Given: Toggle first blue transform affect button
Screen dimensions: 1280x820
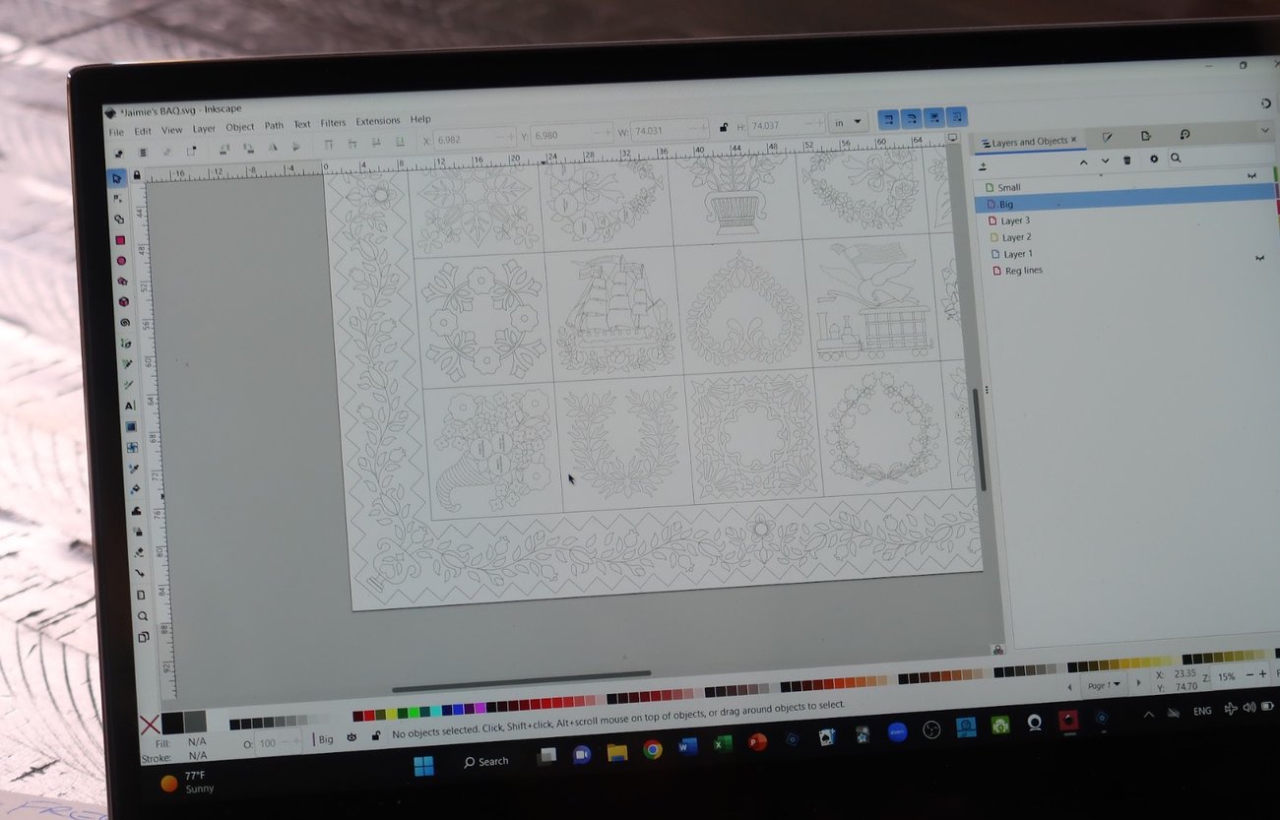Looking at the screenshot, I should pyautogui.click(x=887, y=119).
